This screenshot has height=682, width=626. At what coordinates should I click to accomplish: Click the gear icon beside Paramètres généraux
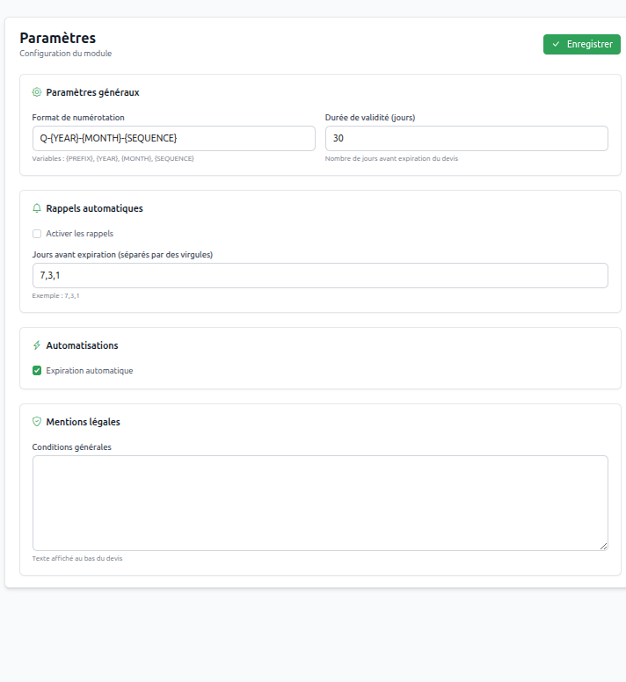coord(37,92)
